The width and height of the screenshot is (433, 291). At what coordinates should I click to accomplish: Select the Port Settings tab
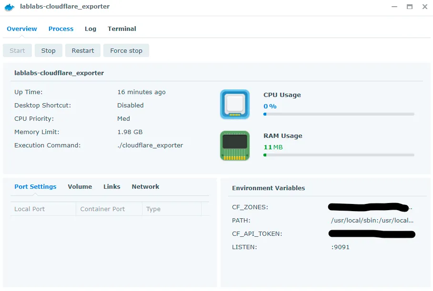pyautogui.click(x=35, y=186)
